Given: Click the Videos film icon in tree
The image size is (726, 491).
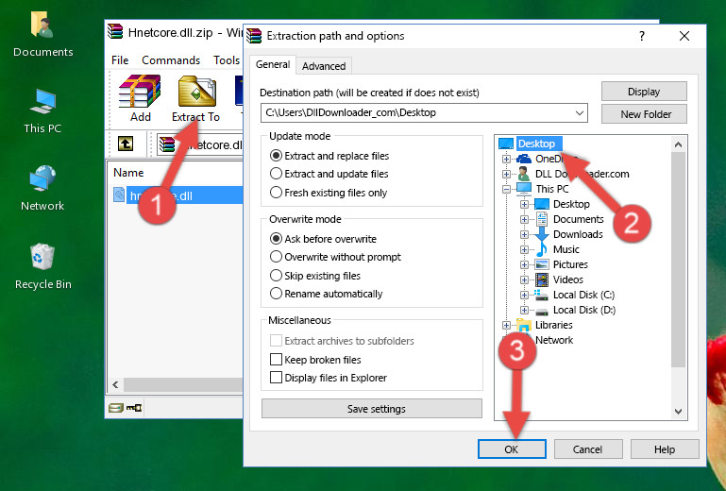Looking at the screenshot, I should pyautogui.click(x=541, y=279).
